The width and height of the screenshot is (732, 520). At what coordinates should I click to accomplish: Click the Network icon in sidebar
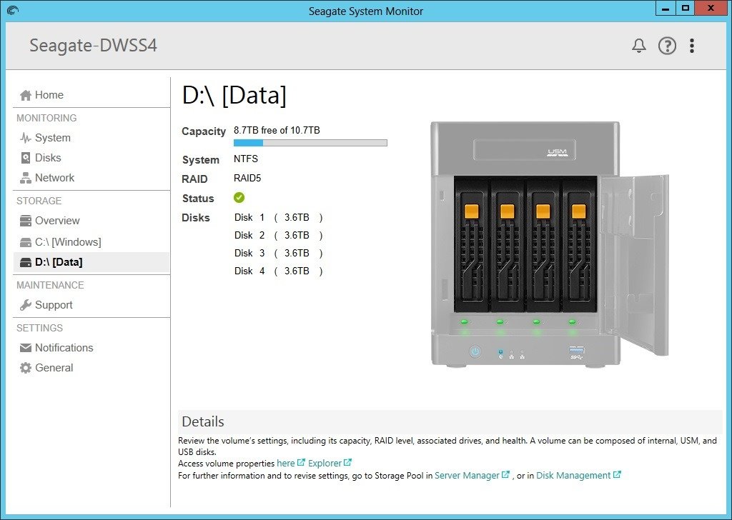click(25, 178)
